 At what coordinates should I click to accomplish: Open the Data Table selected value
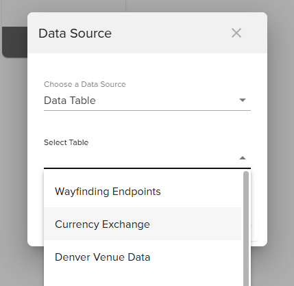70,101
